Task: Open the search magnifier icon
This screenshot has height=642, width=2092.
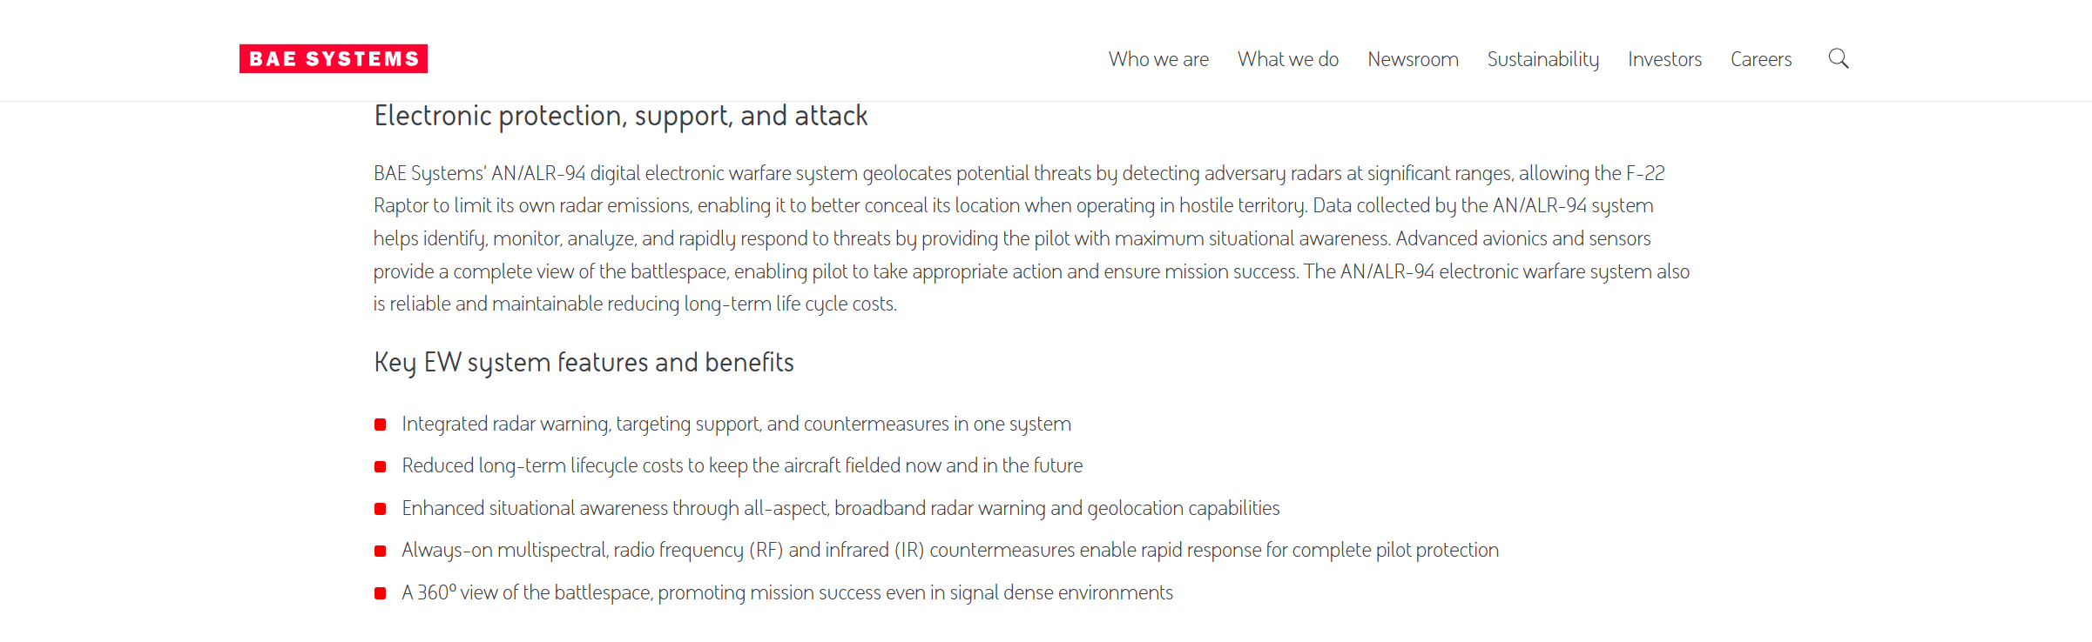Action: [x=1838, y=58]
